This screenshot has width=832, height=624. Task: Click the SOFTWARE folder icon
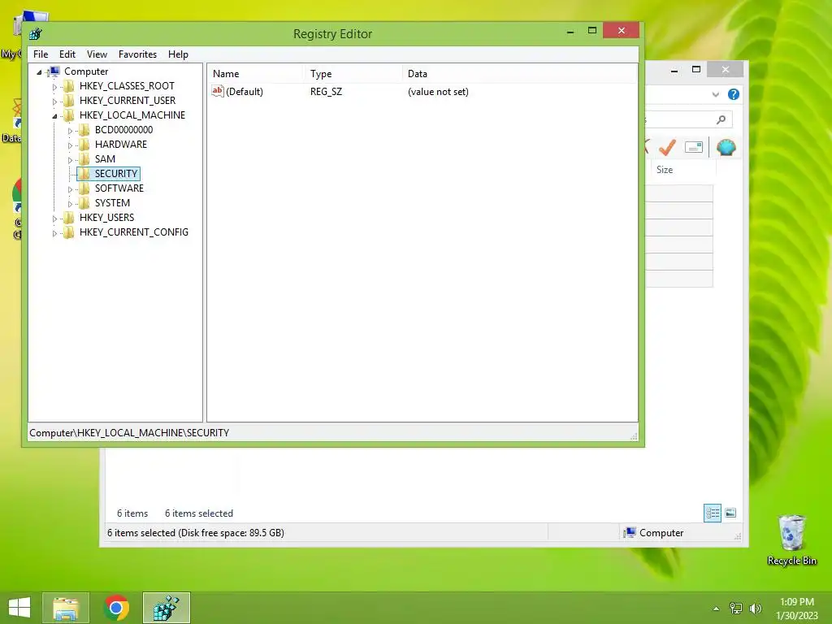click(x=84, y=188)
